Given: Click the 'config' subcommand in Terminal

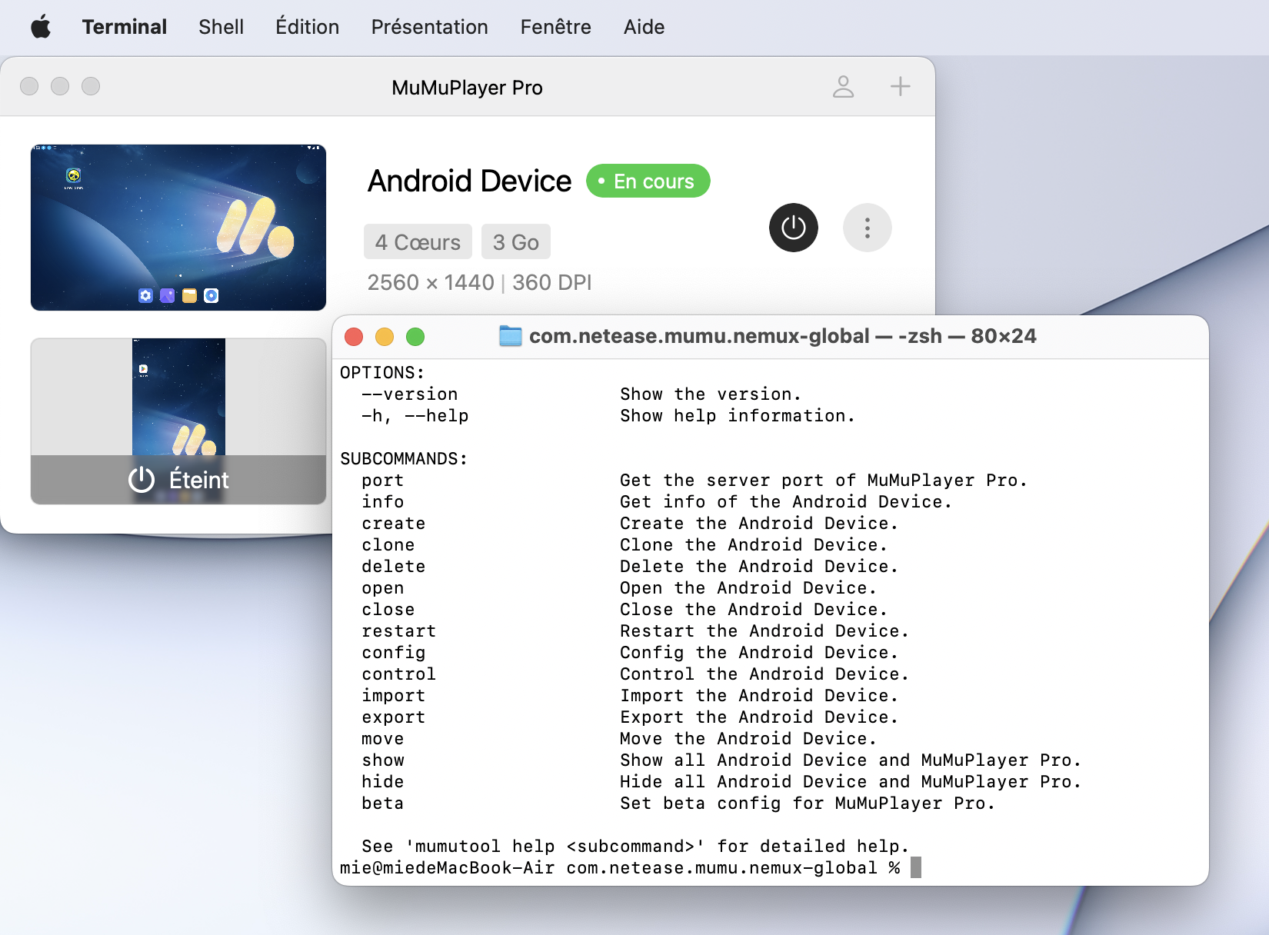Looking at the screenshot, I should click(393, 653).
